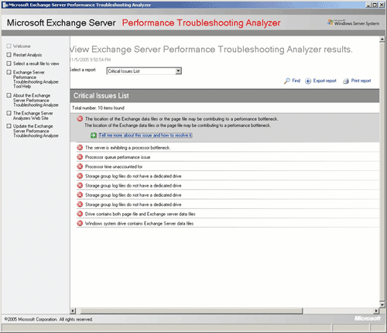This screenshot has width=387, height=333.
Task: Select 'Update the Exchange Server Performance Troubleshooting Analyzer'
Action: [x=36, y=131]
